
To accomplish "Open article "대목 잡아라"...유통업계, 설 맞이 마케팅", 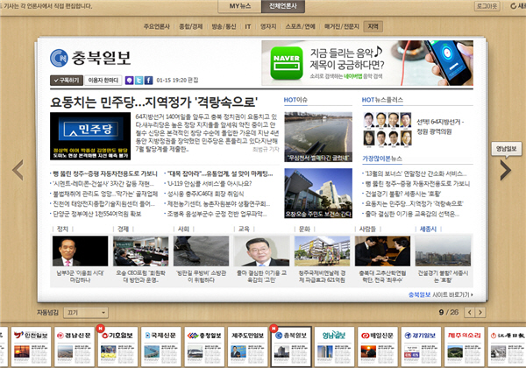I will [220, 173].
